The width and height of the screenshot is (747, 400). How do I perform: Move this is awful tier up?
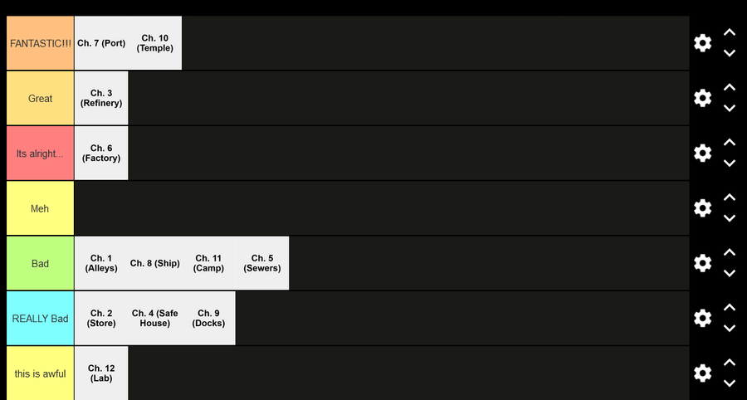pos(730,363)
